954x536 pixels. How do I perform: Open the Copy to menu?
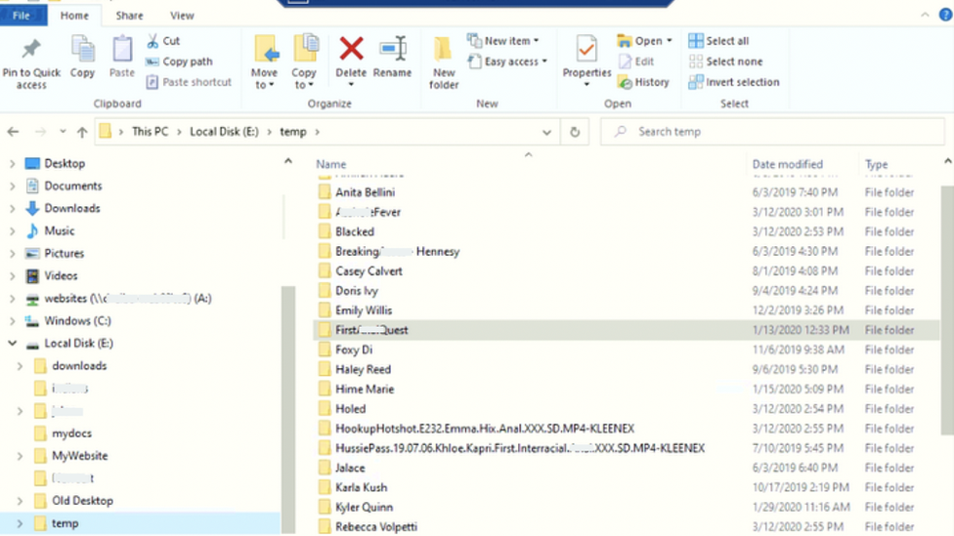[304, 62]
